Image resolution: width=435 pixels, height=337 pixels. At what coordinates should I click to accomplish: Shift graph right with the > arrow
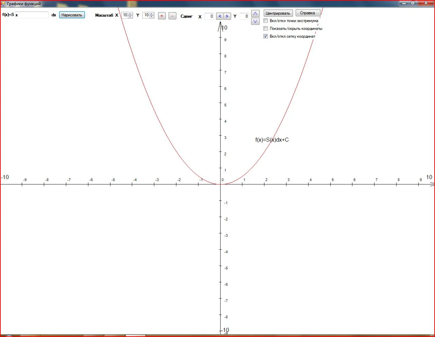point(227,16)
